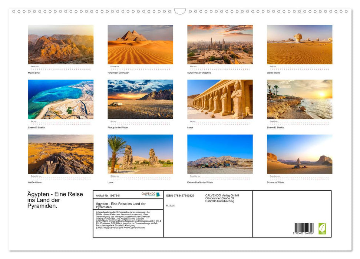Click the www.calvendo.com link
The width and height of the screenshot is (360, 259).
tap(136, 228)
